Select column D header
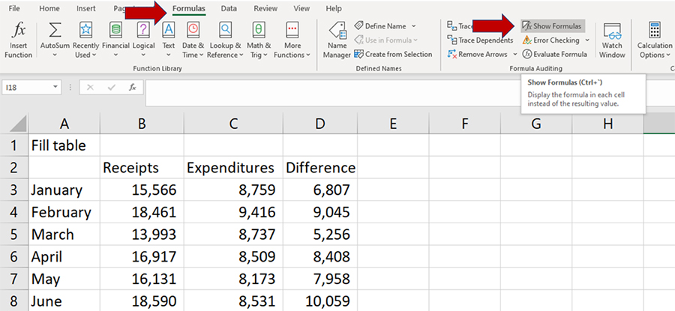Viewport: 675px width, 311px height. [319, 124]
